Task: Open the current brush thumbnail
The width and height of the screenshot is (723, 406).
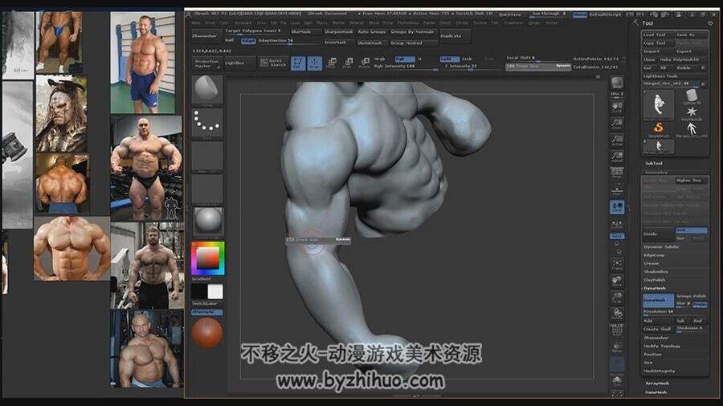Action: point(207,90)
